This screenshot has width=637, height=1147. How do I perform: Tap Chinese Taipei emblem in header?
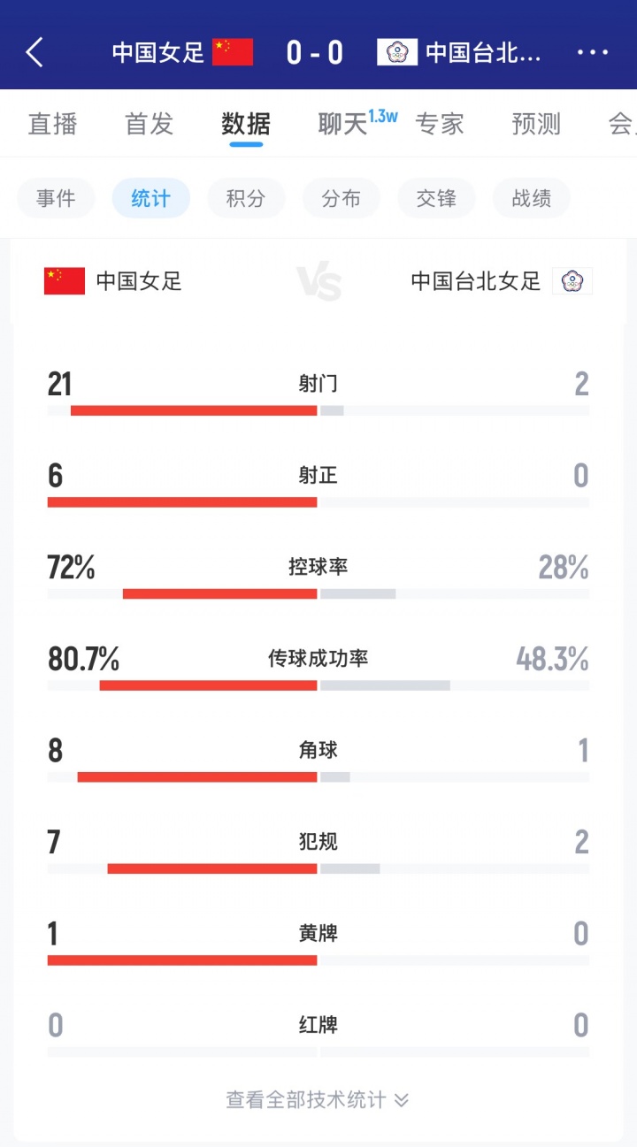pyautogui.click(x=397, y=52)
